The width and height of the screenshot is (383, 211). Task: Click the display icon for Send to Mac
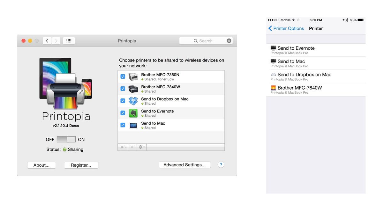(x=133, y=125)
